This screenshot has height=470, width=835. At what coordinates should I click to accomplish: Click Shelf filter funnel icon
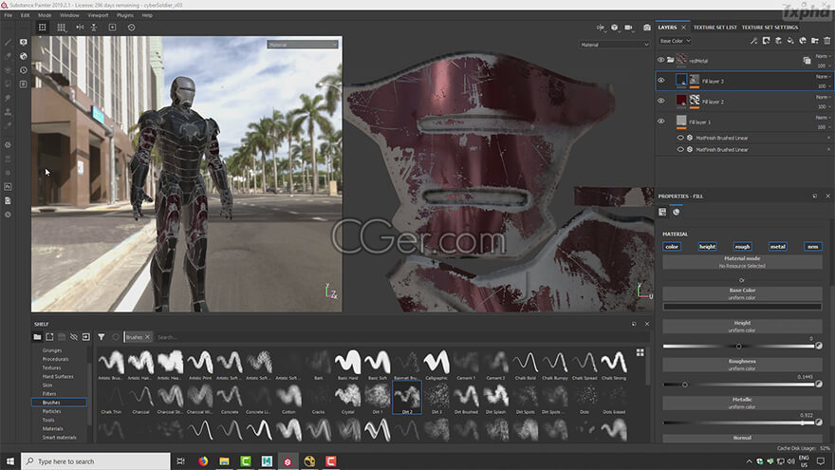coord(102,337)
